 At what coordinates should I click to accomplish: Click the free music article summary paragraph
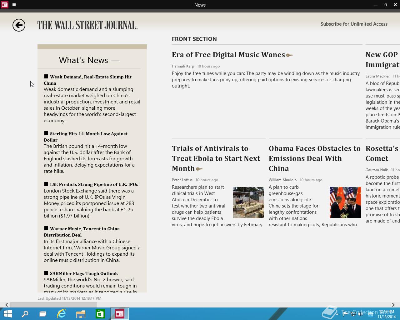pyautogui.click(x=266, y=80)
